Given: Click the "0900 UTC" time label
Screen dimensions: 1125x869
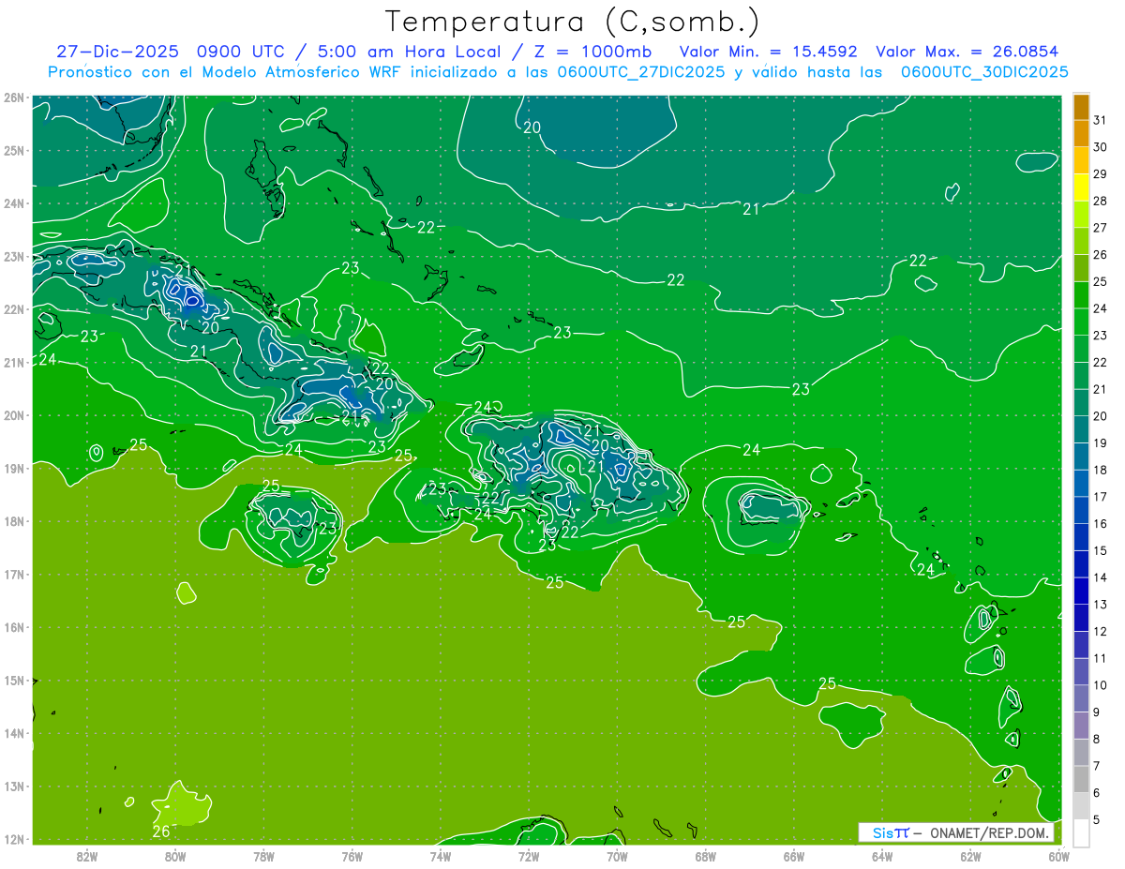Looking at the screenshot, I should pos(243,52).
